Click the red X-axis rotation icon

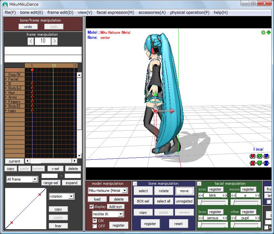pyautogui.click(x=252, y=156)
